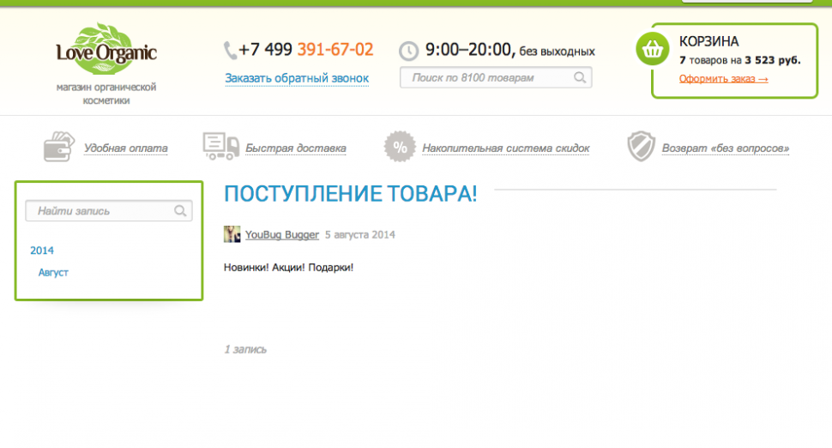
Task: Click the delivery truck icon
Action: click(x=220, y=146)
